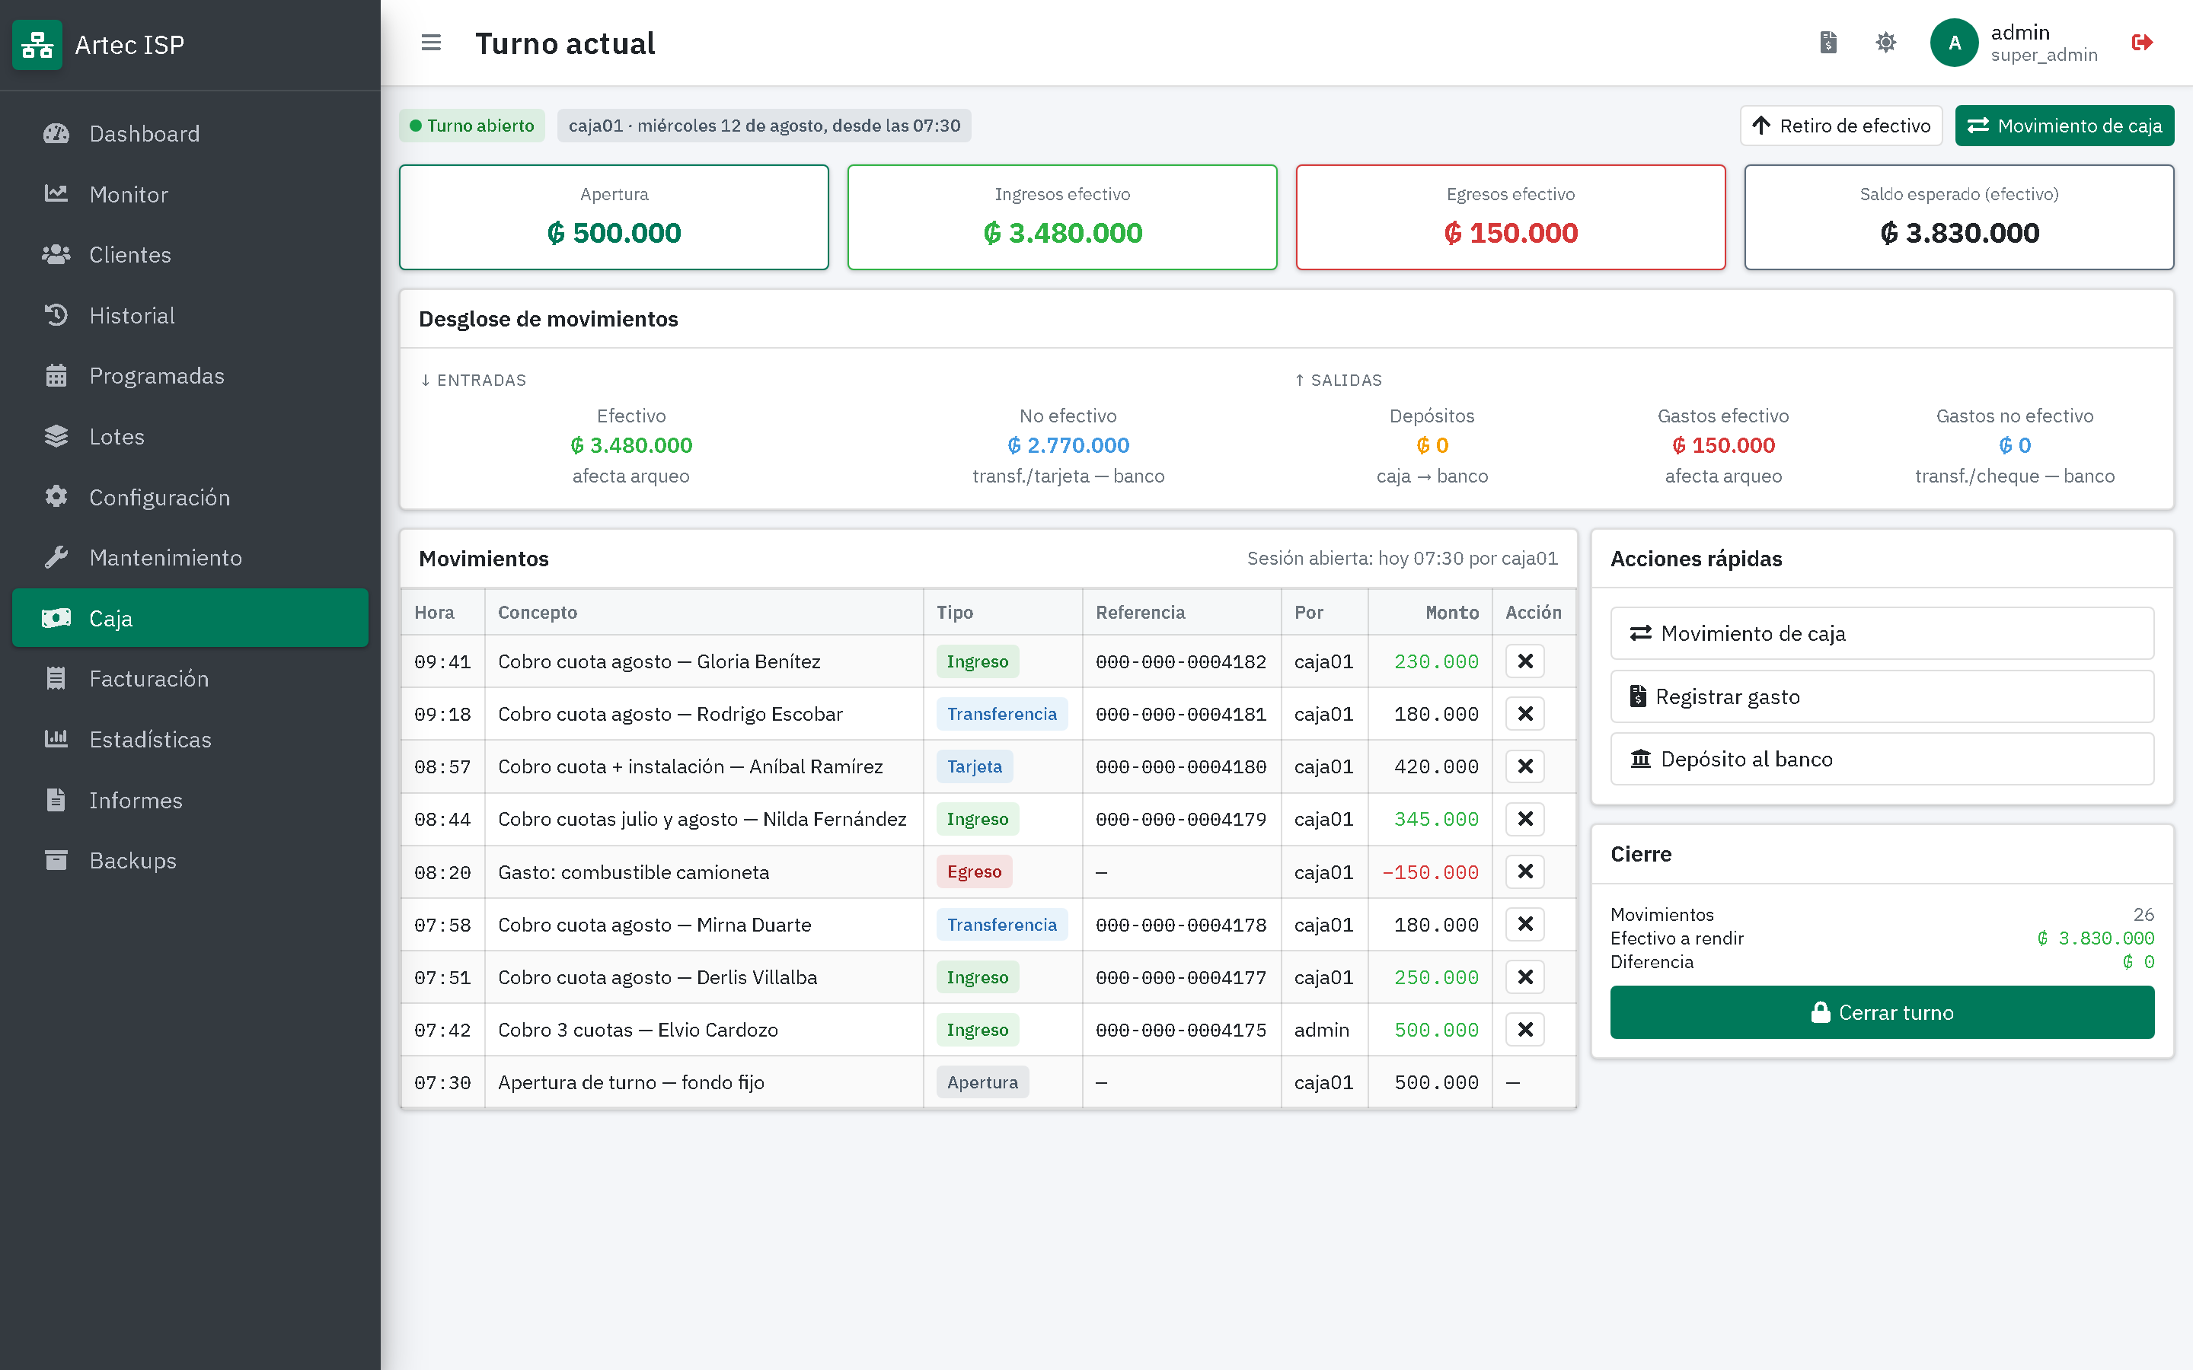
Task: Delete the Mirna Duarte movement
Action: pos(1524,924)
